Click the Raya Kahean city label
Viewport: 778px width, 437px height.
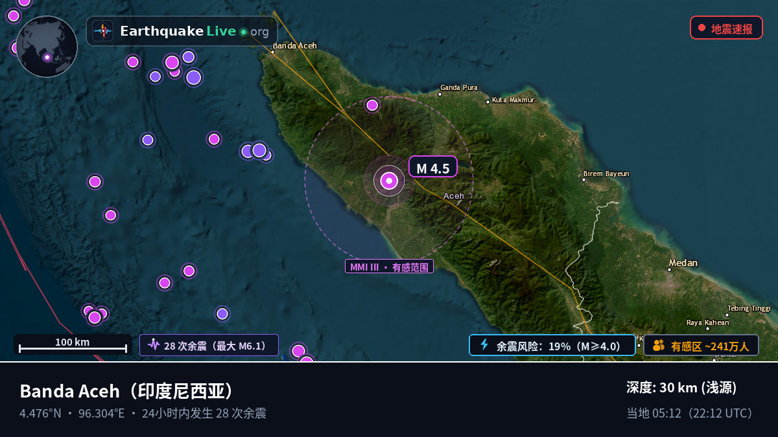(708, 322)
